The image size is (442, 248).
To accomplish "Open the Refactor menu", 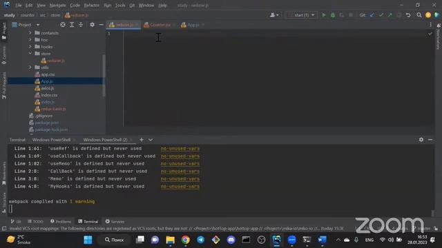I will [x=92, y=6].
